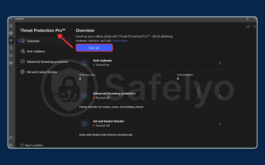This screenshot has width=265, height=165.
Task: Maximize the NordVPN window
Action: pos(247,19)
